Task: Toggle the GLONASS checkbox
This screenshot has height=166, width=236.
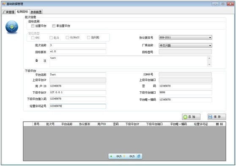Action: tap(67, 38)
